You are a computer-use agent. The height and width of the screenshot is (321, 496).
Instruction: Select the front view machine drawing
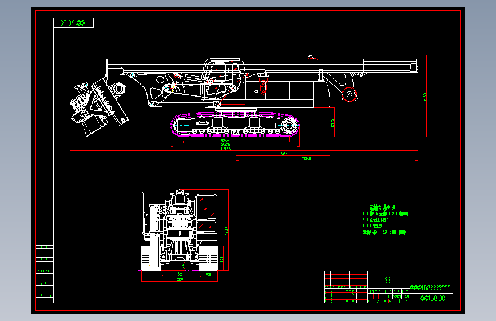(180, 230)
